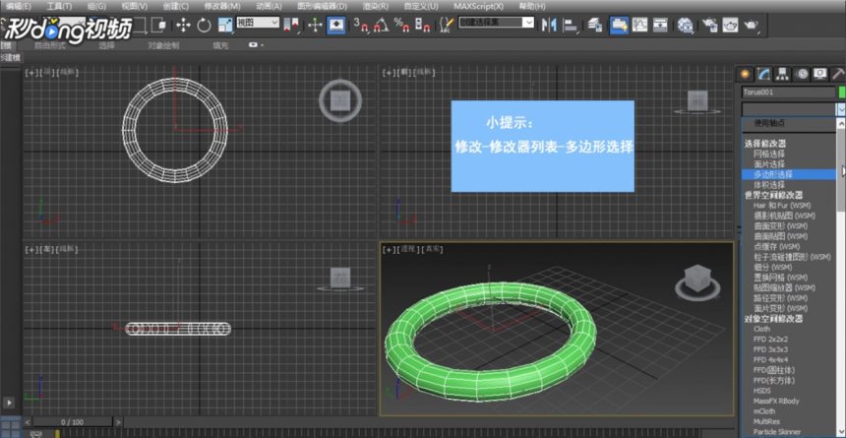Open the Layer Manager
Screen dimensions: 846x438
pyautogui.click(x=594, y=25)
